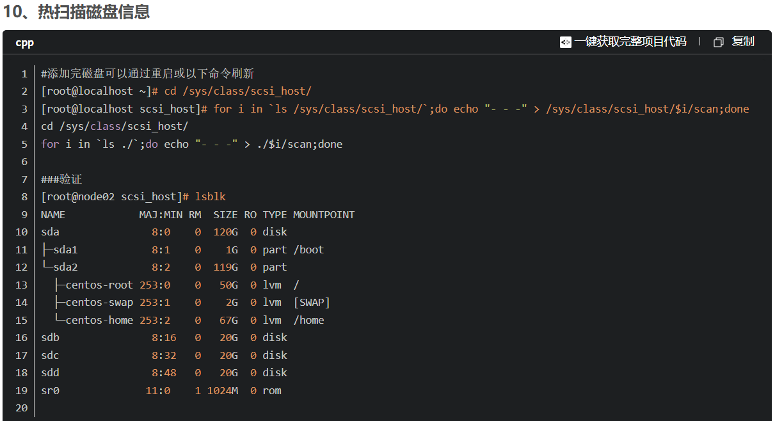Click the 一键获取完整项目代码 link

[x=630, y=42]
